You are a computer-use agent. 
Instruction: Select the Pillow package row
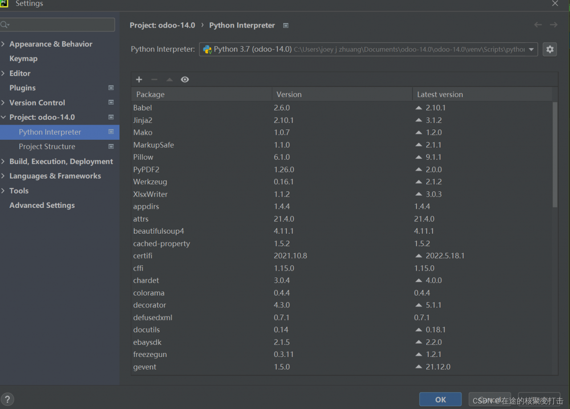point(342,157)
